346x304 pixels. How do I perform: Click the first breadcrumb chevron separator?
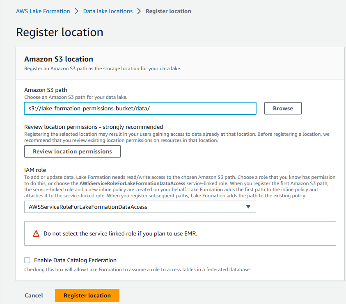(x=77, y=11)
